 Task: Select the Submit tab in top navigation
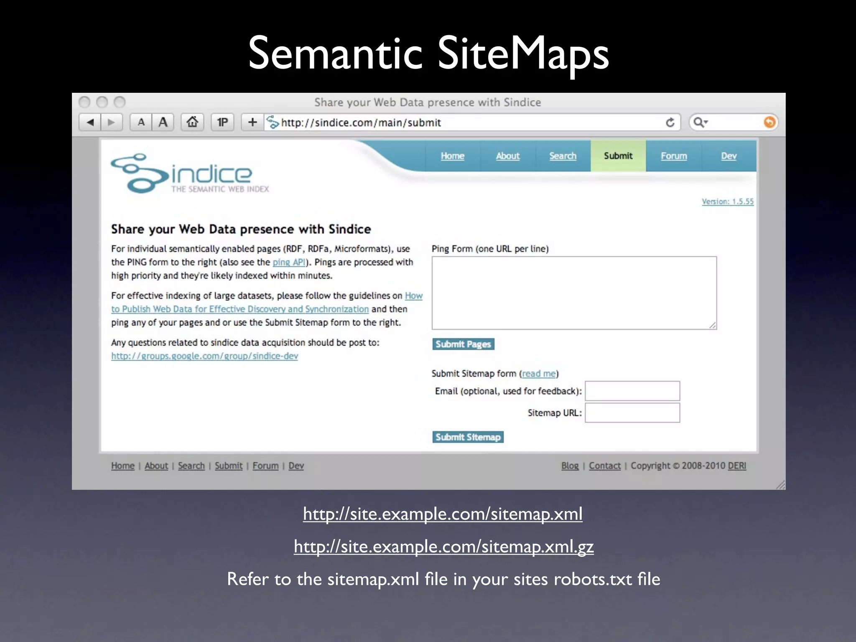point(618,156)
